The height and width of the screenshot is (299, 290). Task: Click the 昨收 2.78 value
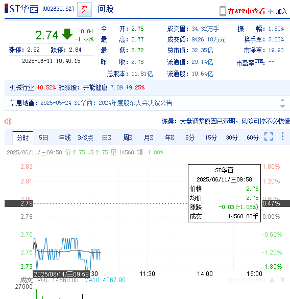(137, 62)
